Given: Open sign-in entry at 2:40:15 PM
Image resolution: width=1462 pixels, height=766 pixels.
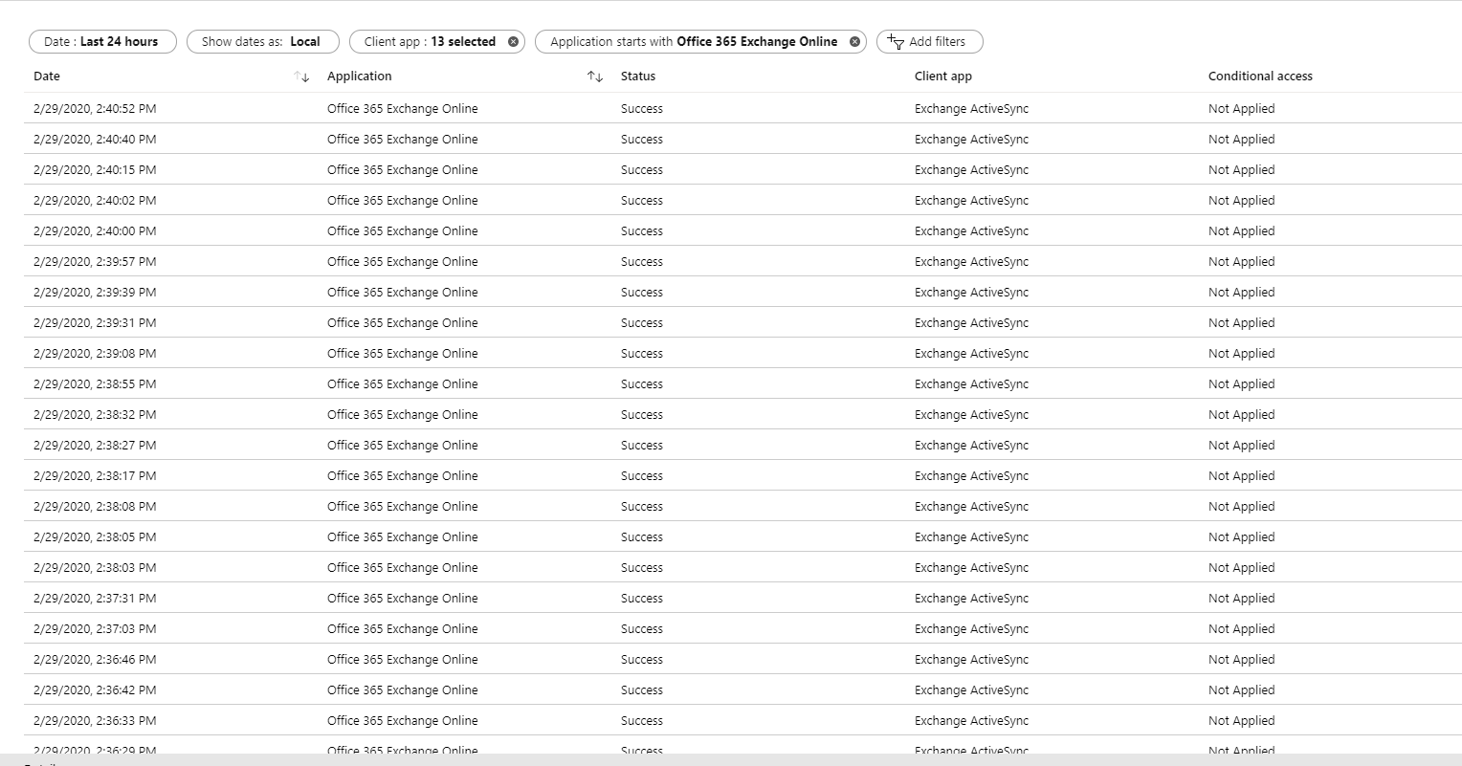Looking at the screenshot, I should [x=742, y=169].
